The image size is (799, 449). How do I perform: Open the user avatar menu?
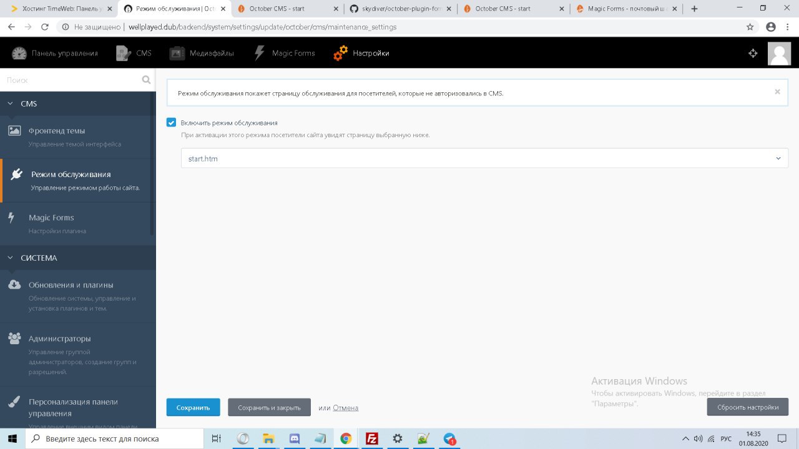(x=779, y=54)
